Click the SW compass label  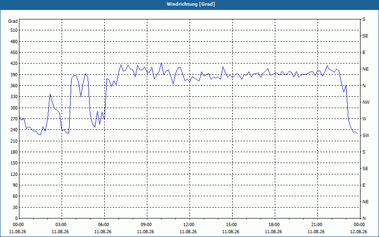click(366, 136)
